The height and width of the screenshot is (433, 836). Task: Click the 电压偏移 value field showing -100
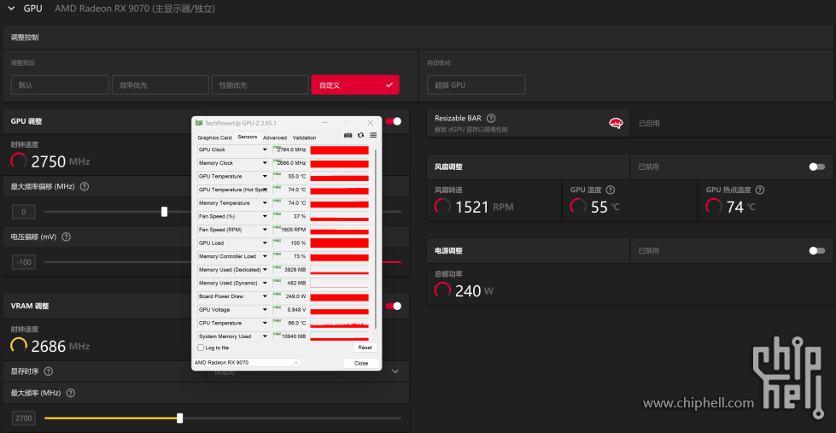click(x=23, y=262)
